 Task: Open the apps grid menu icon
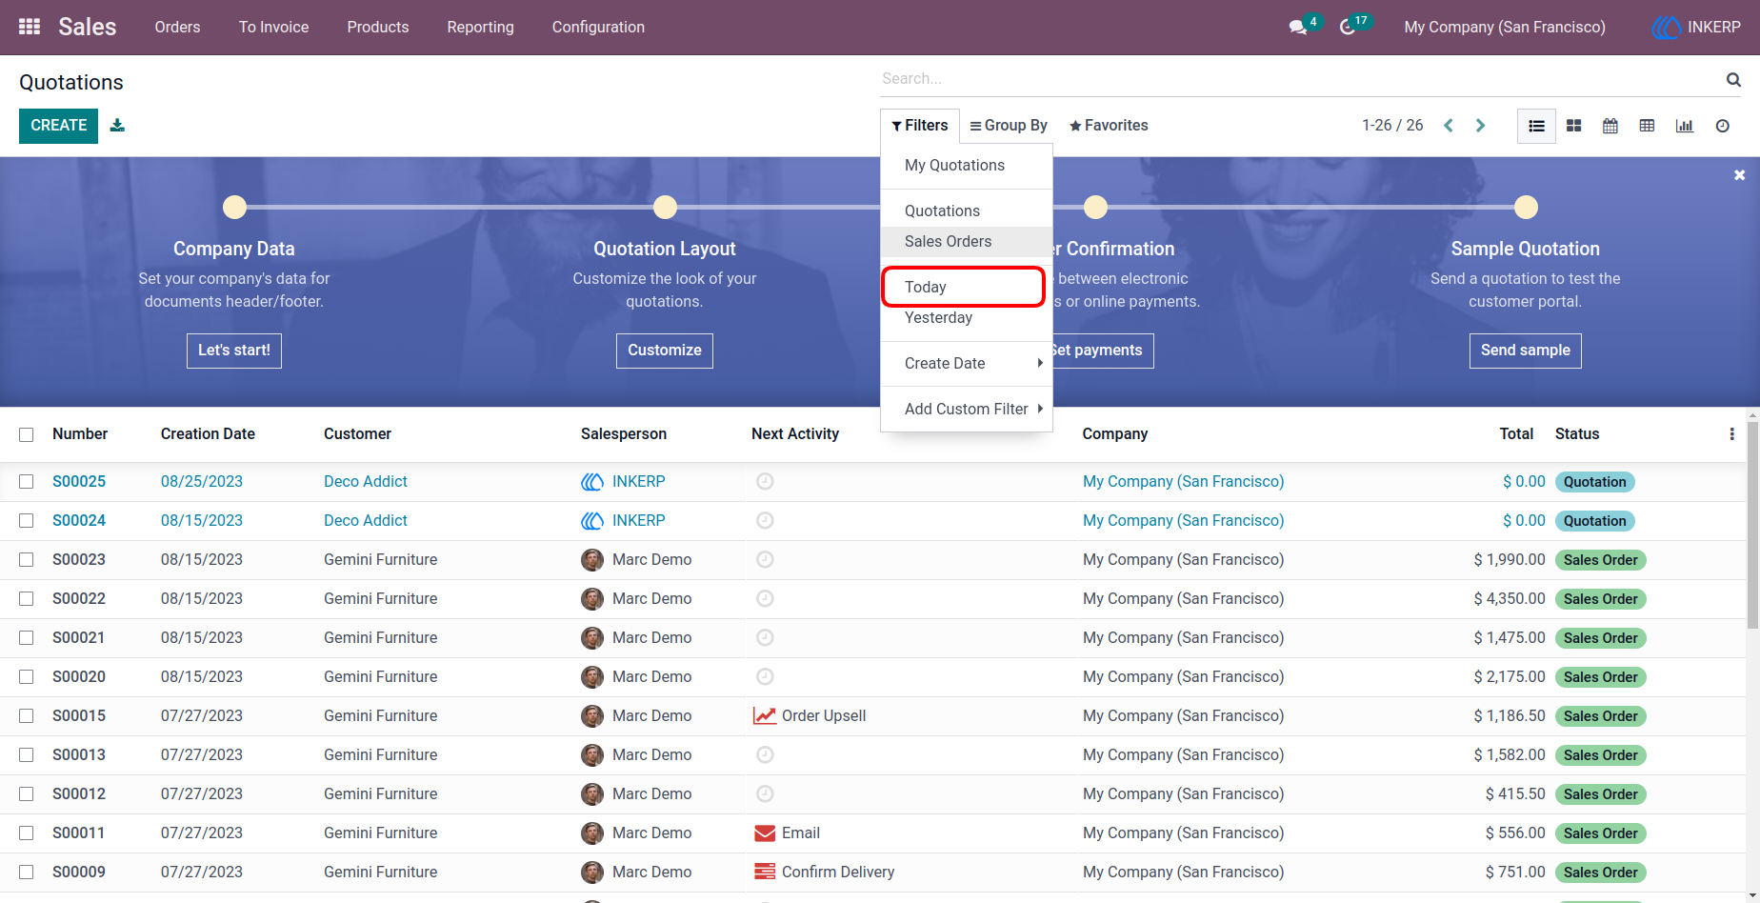pyautogui.click(x=30, y=27)
